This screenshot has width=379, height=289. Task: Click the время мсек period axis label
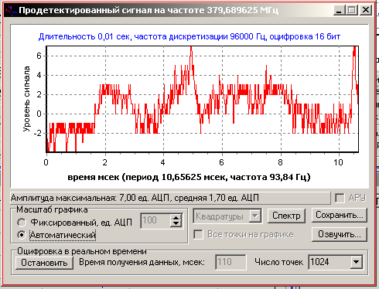point(189,177)
